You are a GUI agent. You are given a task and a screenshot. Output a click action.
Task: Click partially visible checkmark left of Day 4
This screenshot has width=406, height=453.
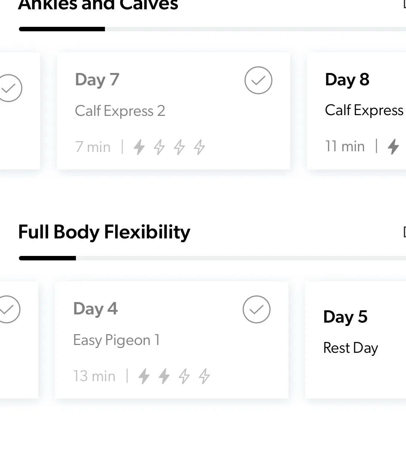click(x=8, y=309)
